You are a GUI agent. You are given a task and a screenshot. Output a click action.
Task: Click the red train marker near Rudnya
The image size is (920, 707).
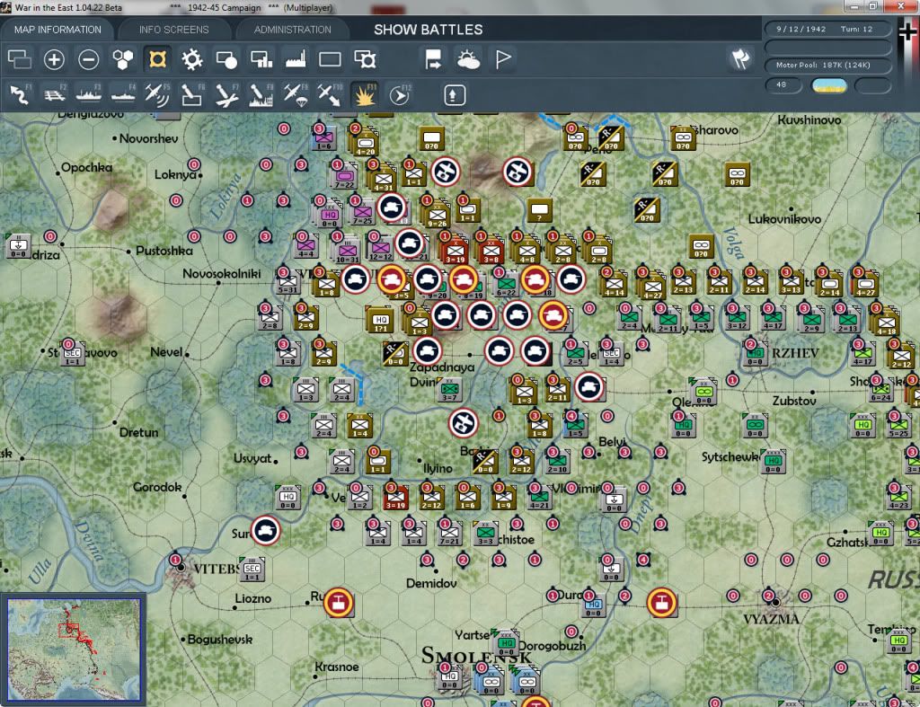tap(338, 603)
